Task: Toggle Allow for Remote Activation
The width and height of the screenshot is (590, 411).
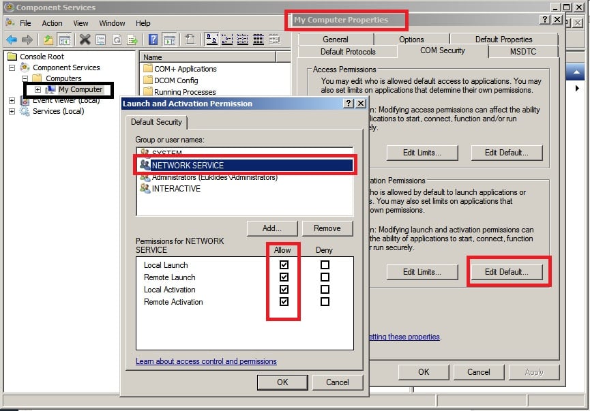Action: point(284,301)
